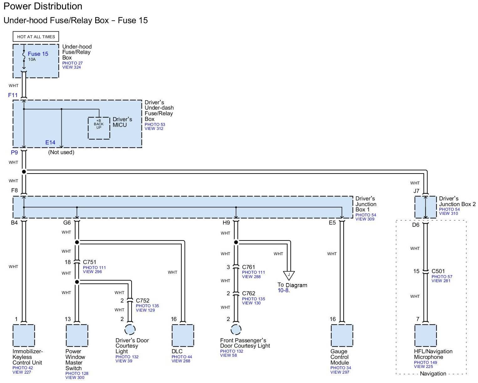Follow the 10-8 diagram link
478x383 pixels.
pyautogui.click(x=283, y=291)
